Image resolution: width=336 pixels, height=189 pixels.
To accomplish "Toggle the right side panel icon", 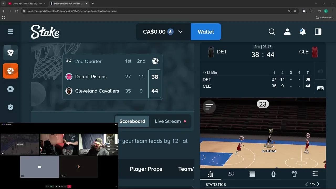I will pos(318,32).
